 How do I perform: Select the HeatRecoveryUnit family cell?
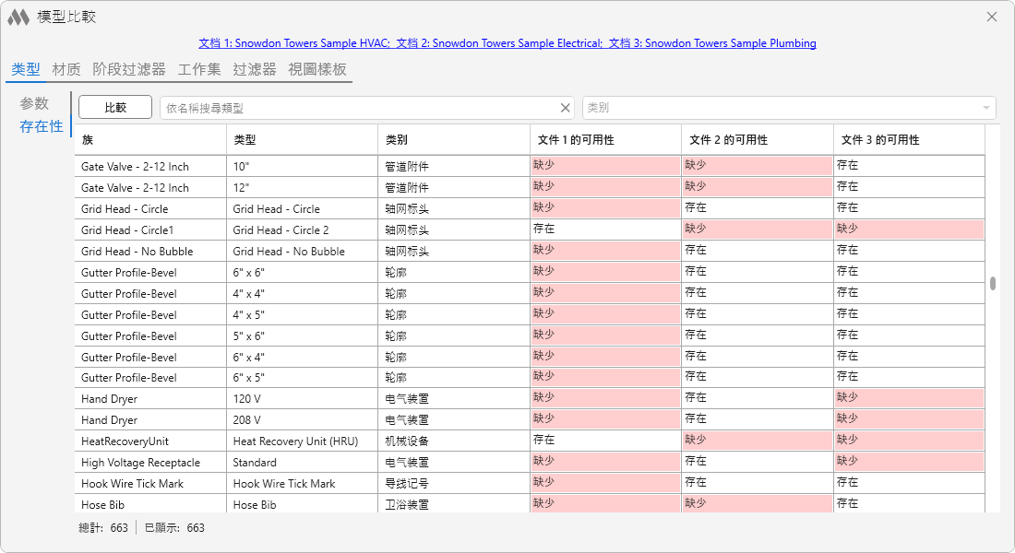pos(150,441)
